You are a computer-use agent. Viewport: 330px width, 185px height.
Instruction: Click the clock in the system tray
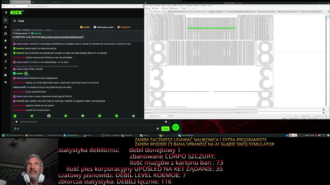click(324, 135)
